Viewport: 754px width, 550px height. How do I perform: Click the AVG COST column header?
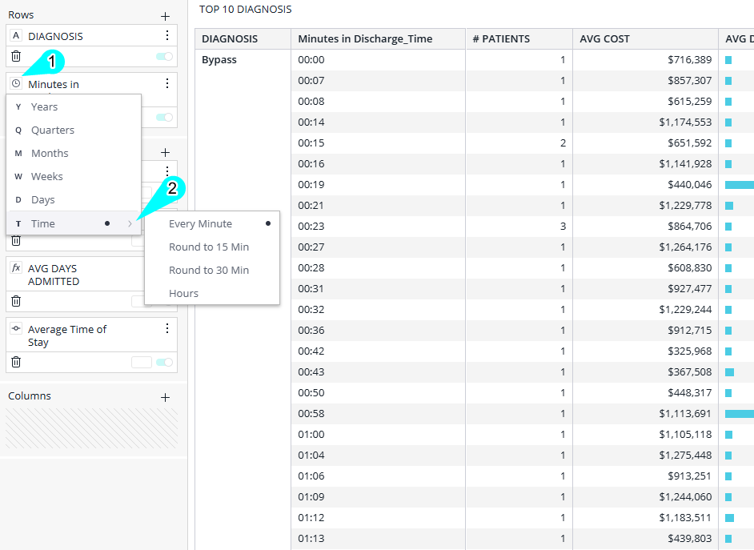605,39
